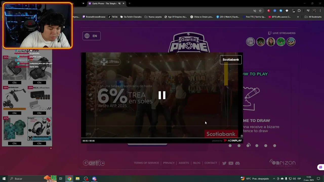Close the Gartic Phone tab
The width and height of the screenshot is (324, 182).
pos(124,4)
